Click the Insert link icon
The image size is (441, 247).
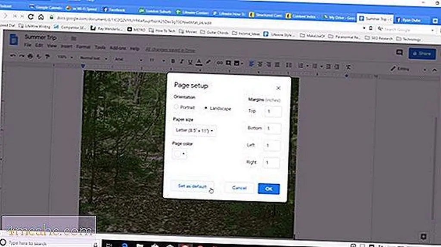click(219, 63)
